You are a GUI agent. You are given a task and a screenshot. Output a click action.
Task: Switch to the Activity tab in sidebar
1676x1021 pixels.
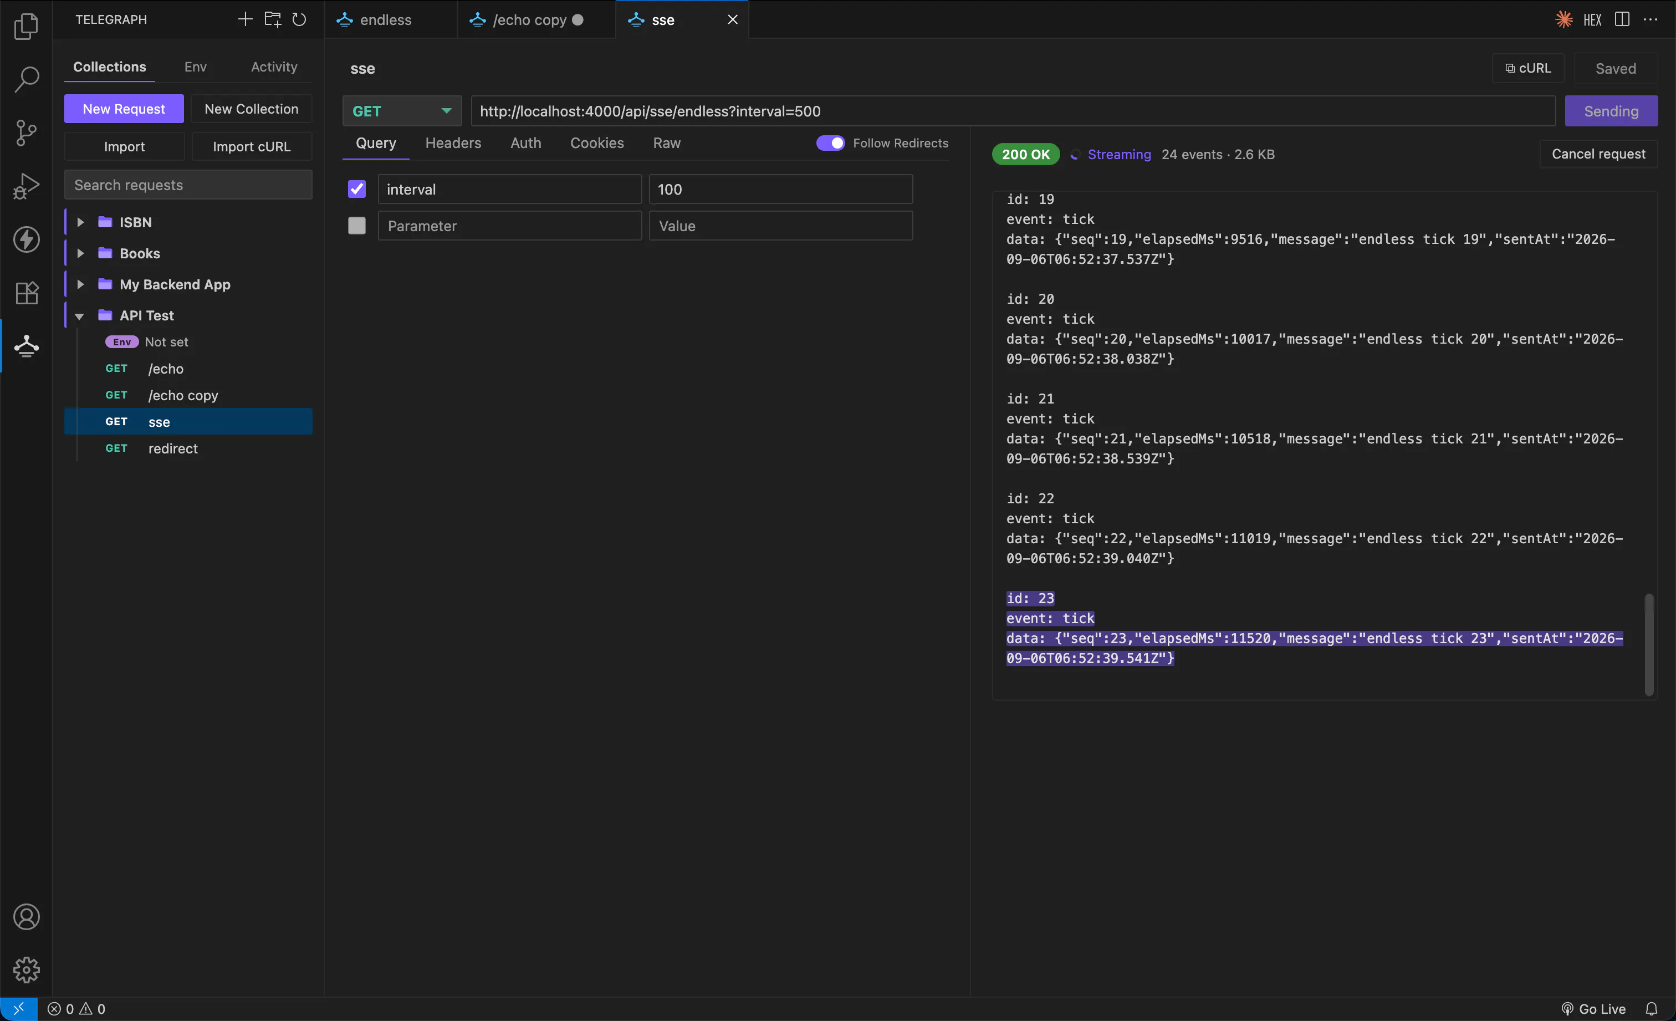click(274, 67)
